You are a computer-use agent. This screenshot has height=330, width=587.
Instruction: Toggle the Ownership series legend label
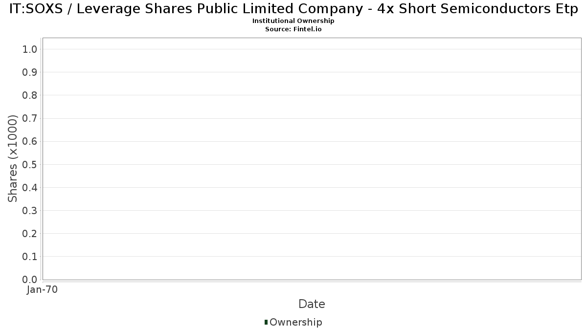click(295, 322)
